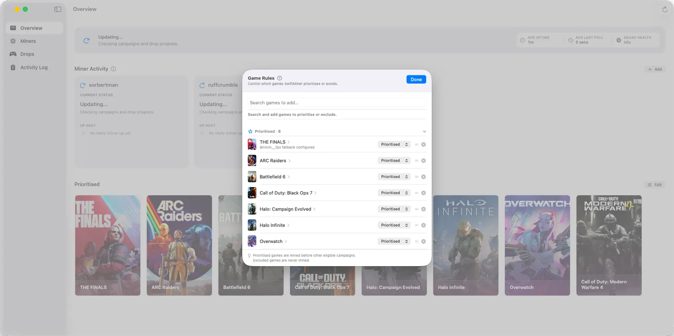Click the reorder handle for Black Ops 7
This screenshot has width=674, height=336.
click(417, 193)
